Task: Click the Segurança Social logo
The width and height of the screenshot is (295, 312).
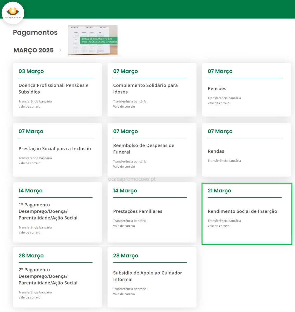Action: coord(13,13)
